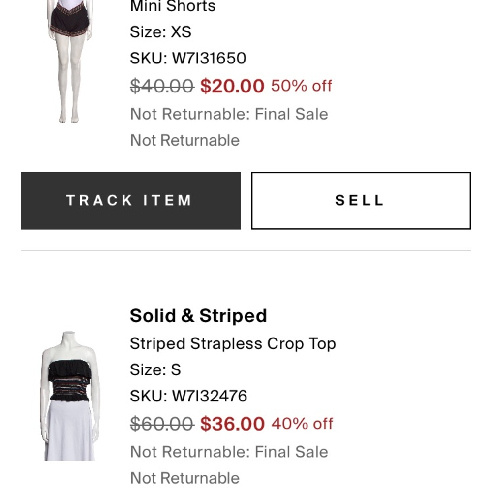492x492 pixels.
Task: Select the Solid & Striped brand name
Action: [198, 315]
